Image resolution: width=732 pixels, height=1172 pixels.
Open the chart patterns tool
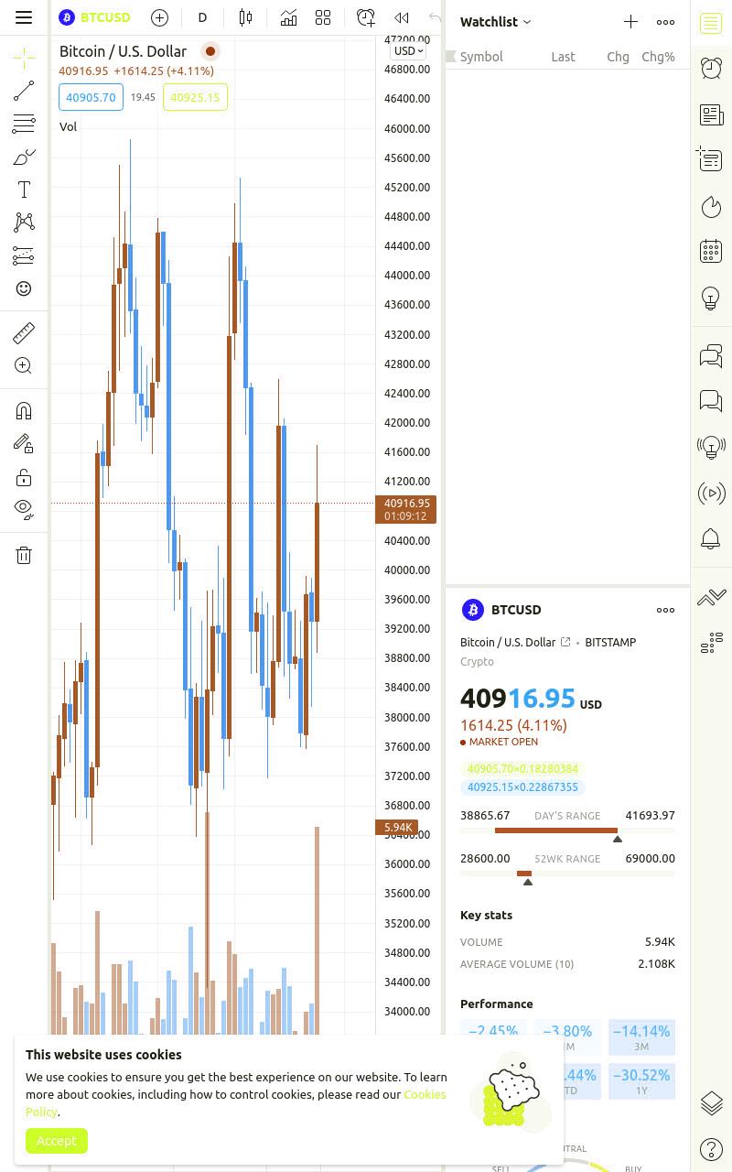[24, 222]
